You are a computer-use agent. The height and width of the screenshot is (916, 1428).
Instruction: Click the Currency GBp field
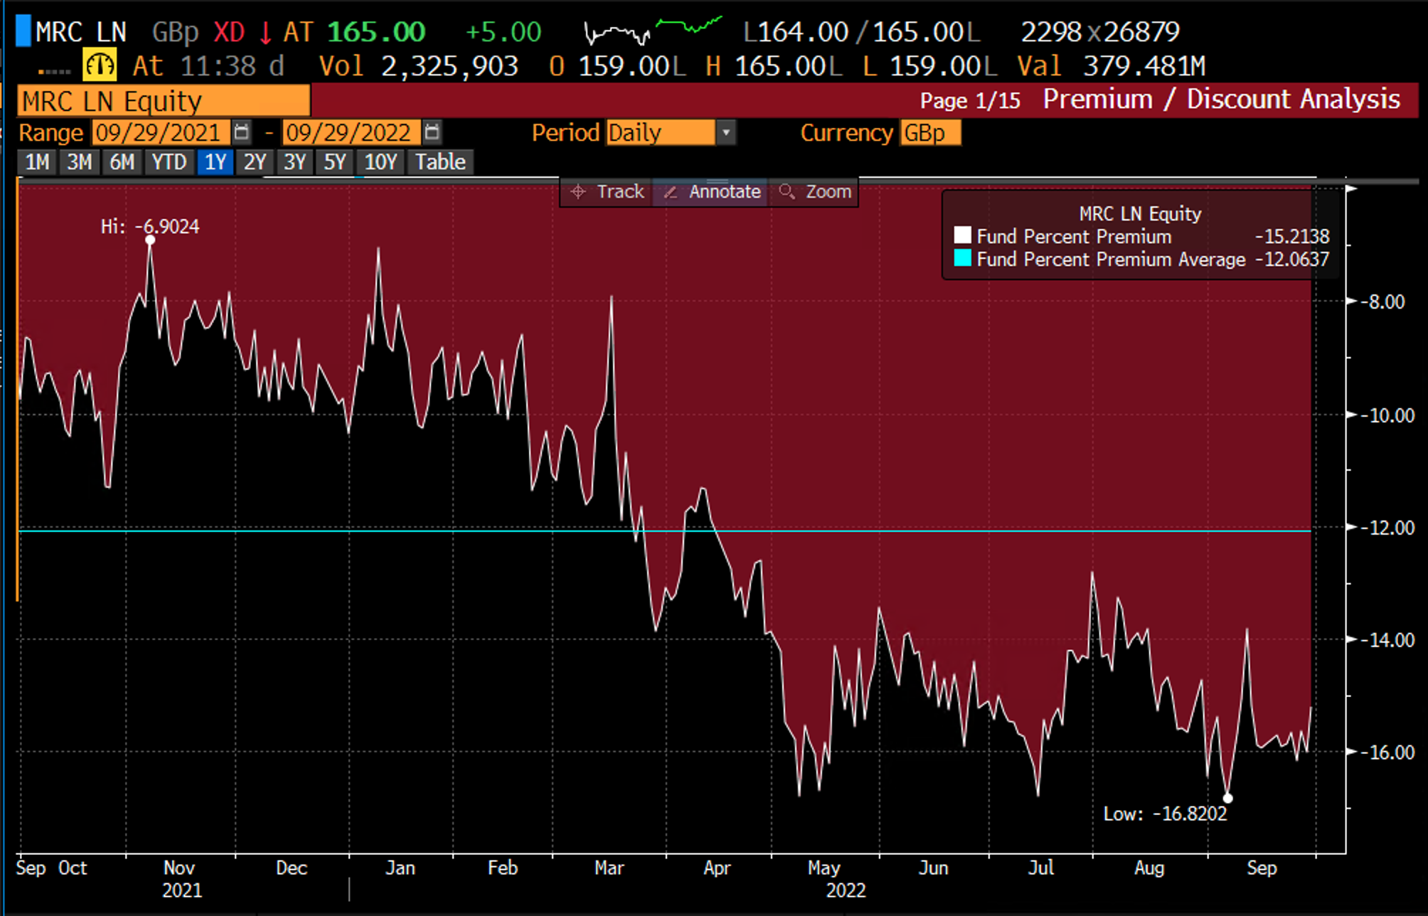coord(930,133)
